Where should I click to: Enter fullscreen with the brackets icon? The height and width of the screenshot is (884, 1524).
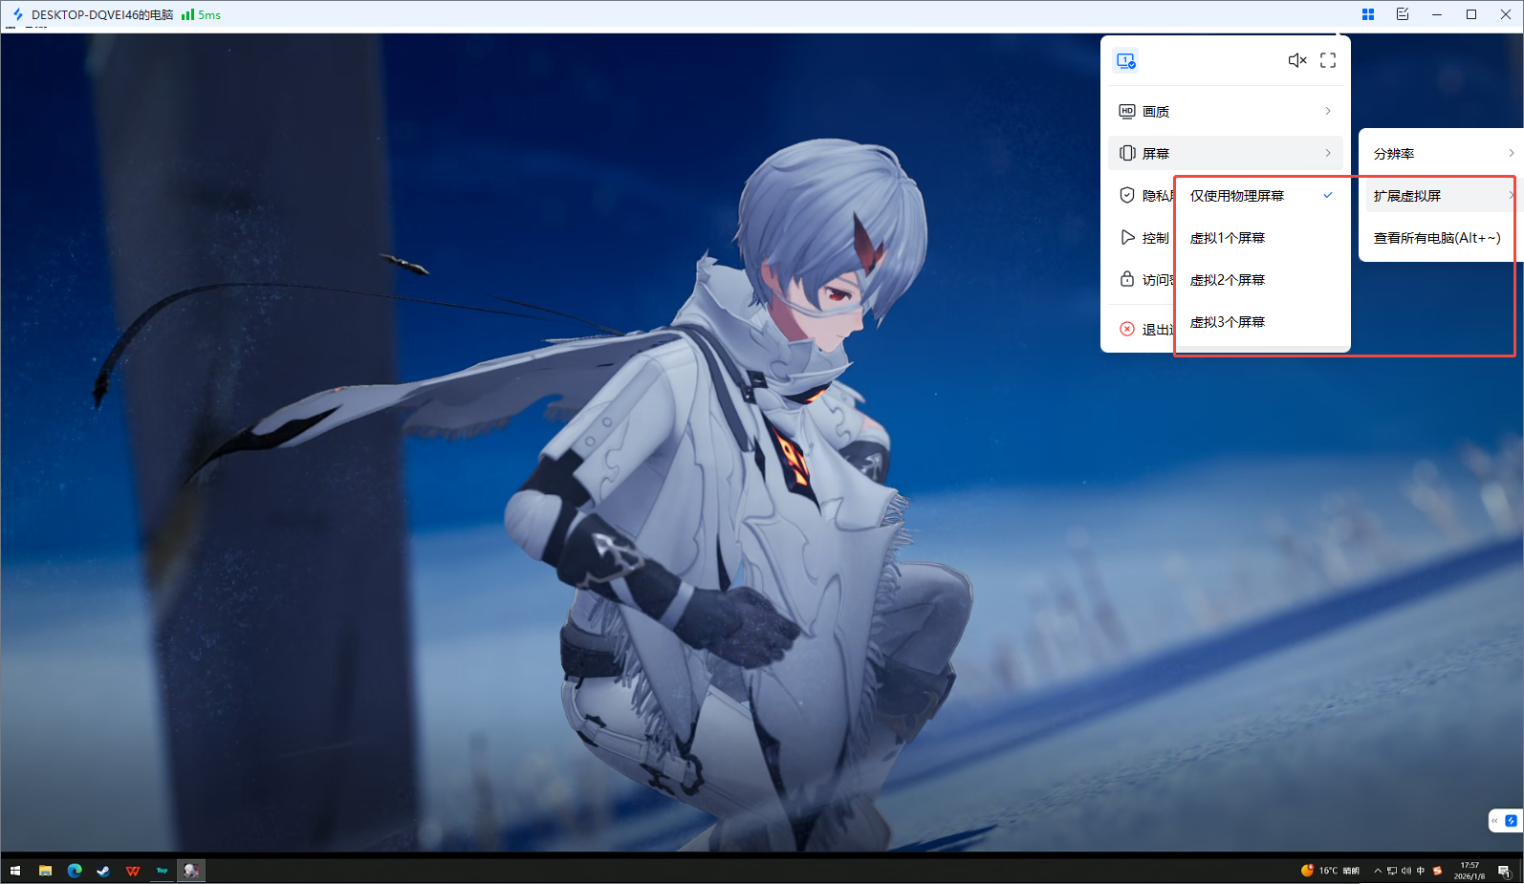(1328, 60)
